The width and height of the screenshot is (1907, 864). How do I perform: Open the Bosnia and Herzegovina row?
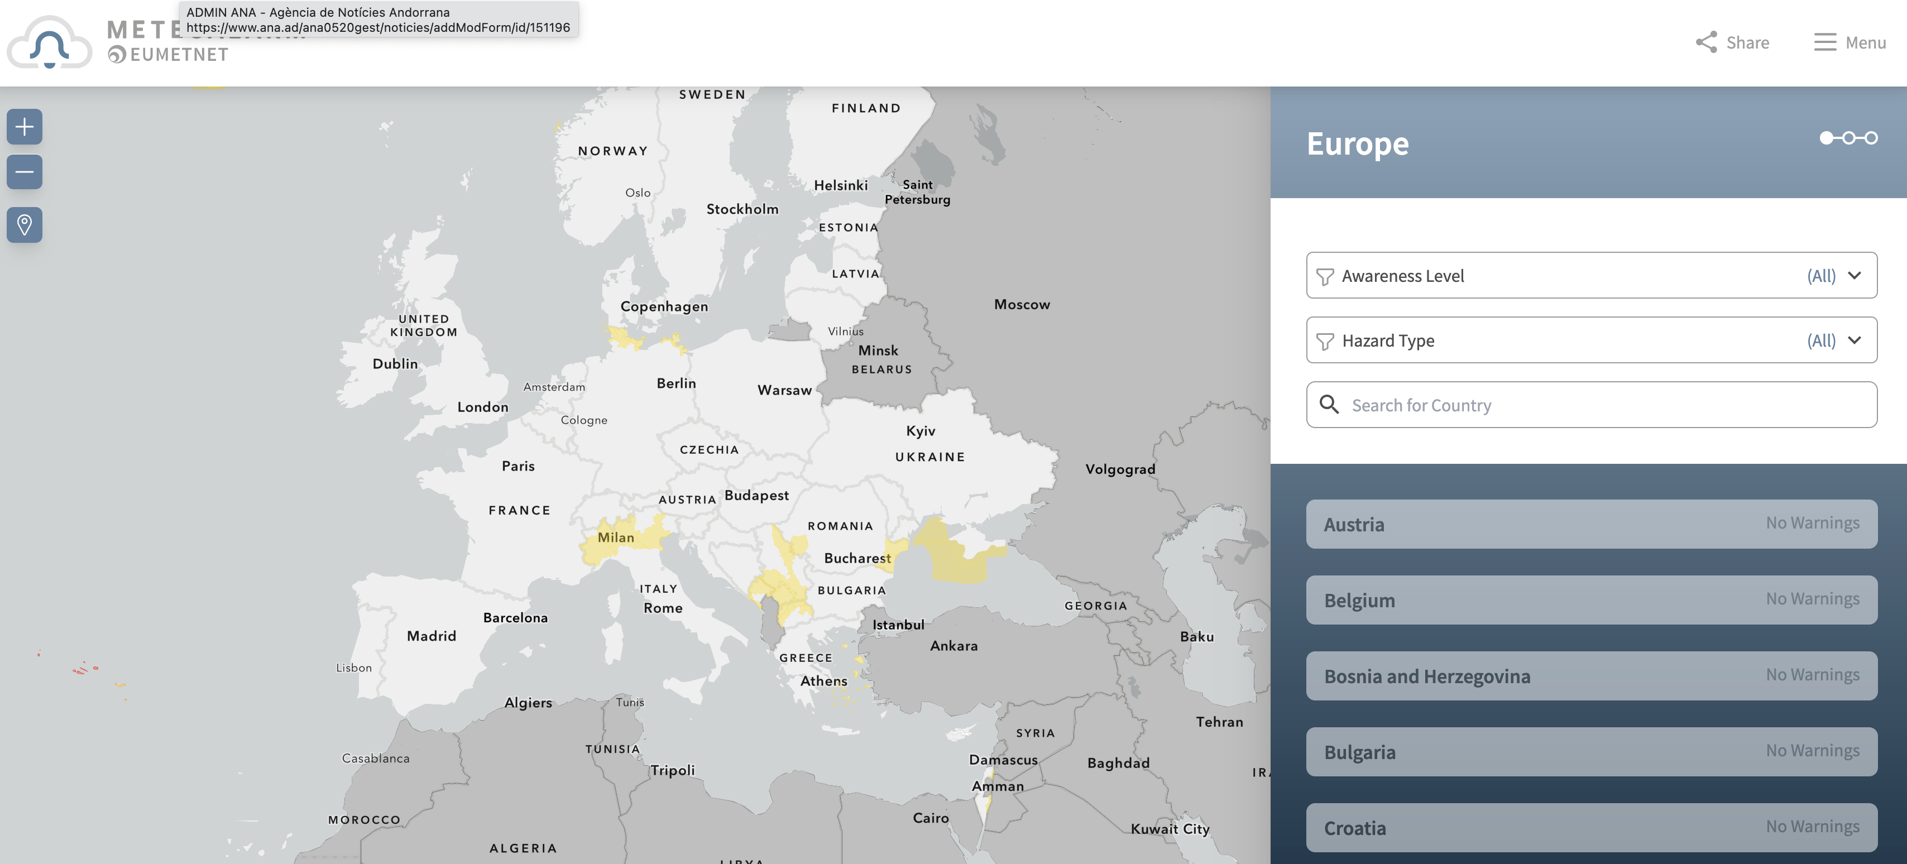click(x=1591, y=676)
